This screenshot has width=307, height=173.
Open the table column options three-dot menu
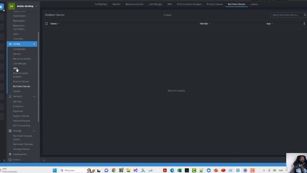click(304, 24)
